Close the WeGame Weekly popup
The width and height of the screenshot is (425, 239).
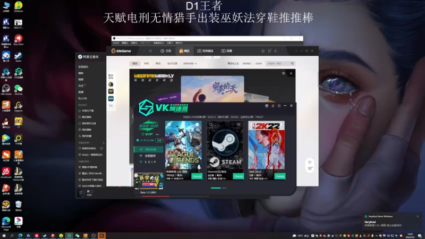coord(291,73)
